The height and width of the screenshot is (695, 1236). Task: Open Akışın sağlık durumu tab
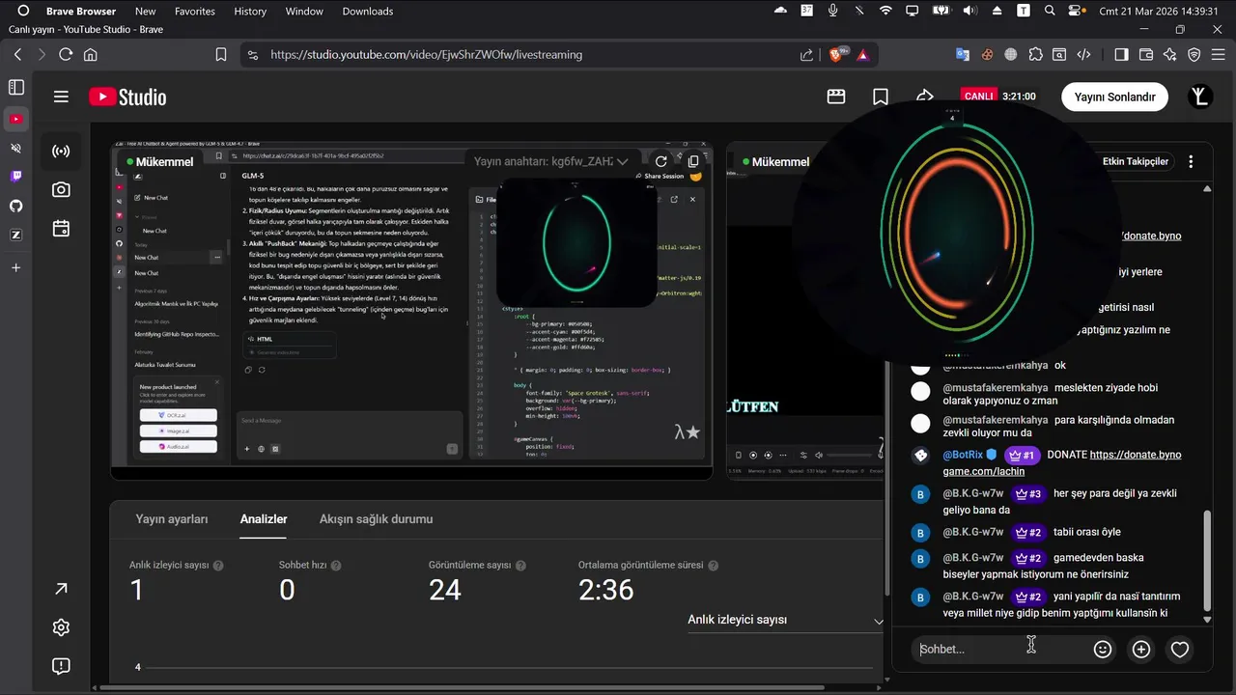(x=376, y=519)
